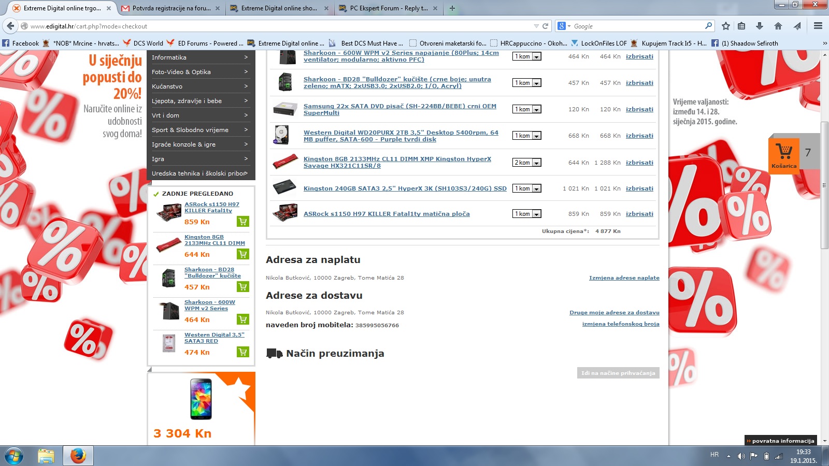Image resolution: width=829 pixels, height=466 pixels.
Task: Click the search magnifier icon in Google box
Action: tap(709, 26)
